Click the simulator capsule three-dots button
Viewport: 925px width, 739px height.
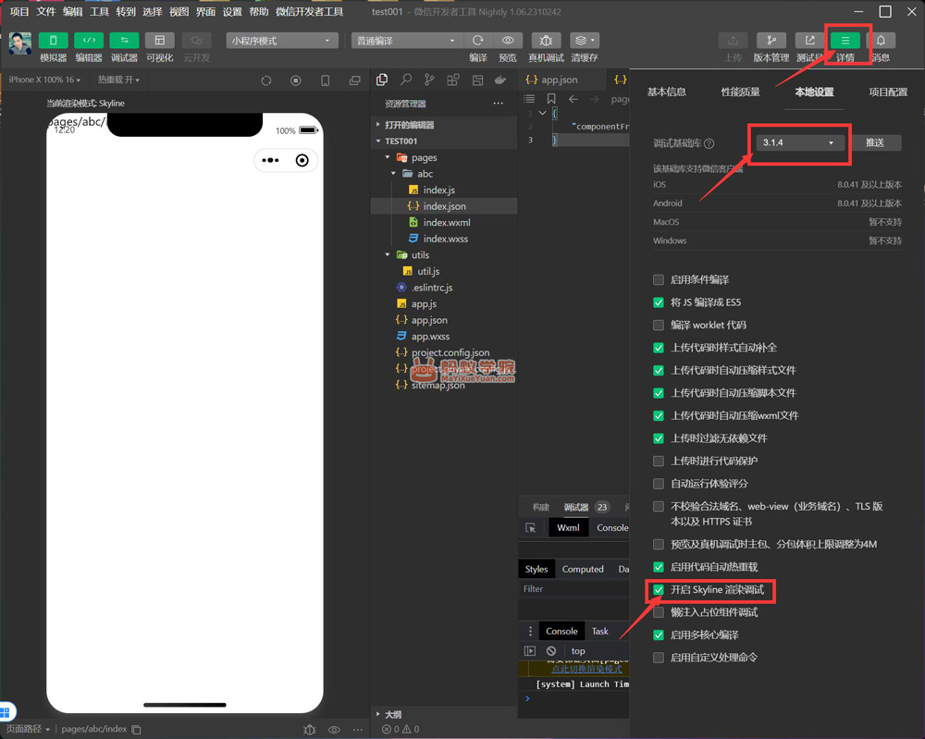pyautogui.click(x=270, y=160)
